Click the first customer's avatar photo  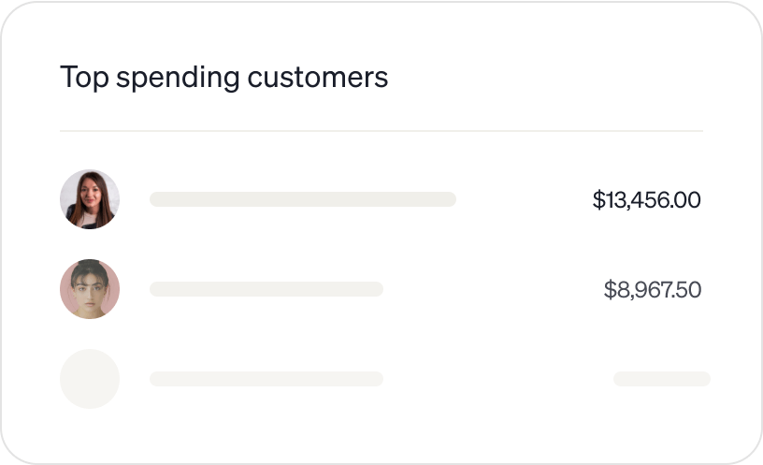(90, 199)
